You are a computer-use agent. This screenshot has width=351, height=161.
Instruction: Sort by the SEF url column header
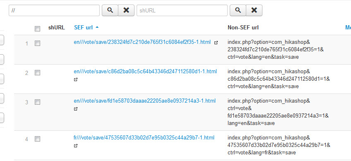click(83, 28)
